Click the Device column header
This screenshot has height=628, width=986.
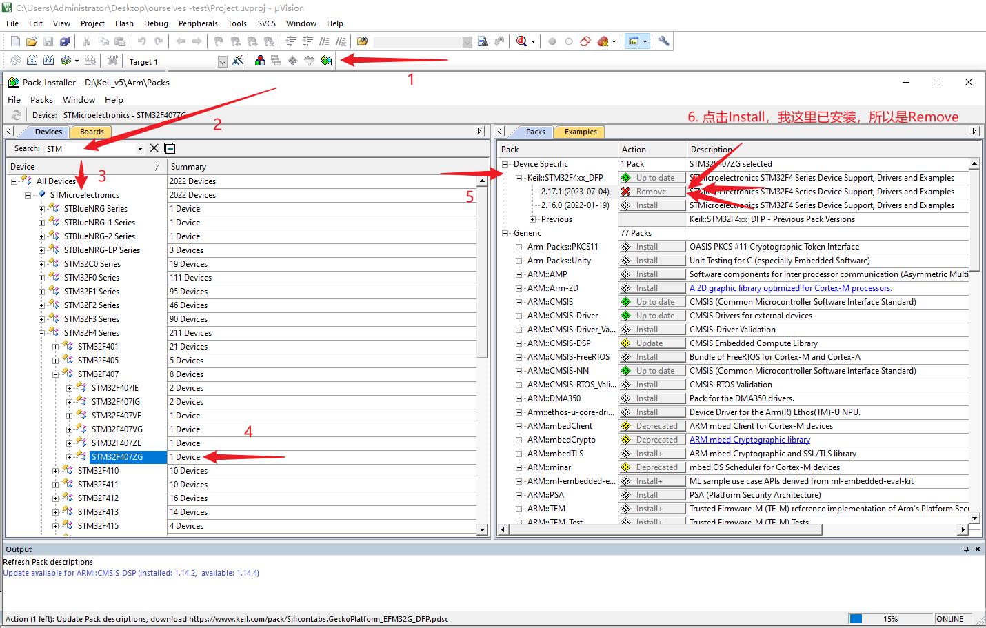click(87, 167)
